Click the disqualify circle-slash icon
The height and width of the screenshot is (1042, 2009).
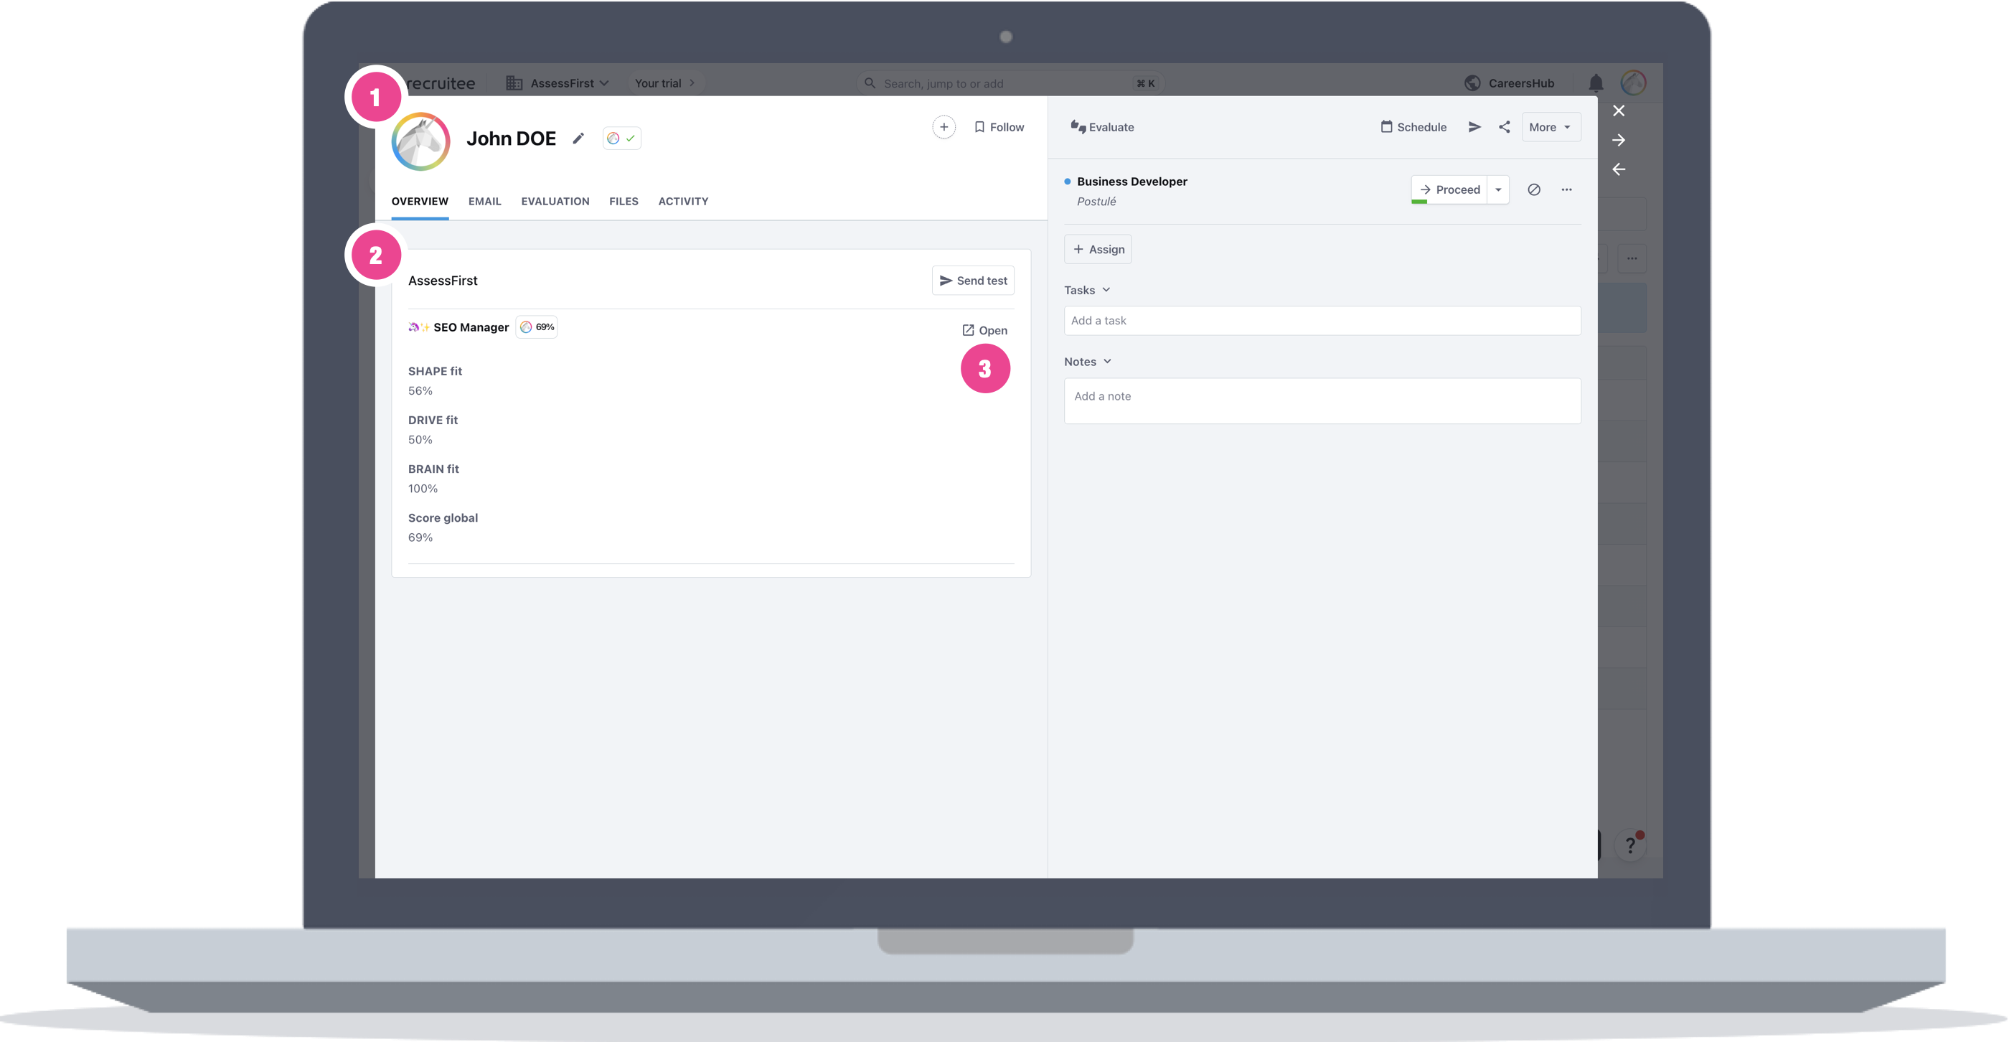(x=1533, y=189)
